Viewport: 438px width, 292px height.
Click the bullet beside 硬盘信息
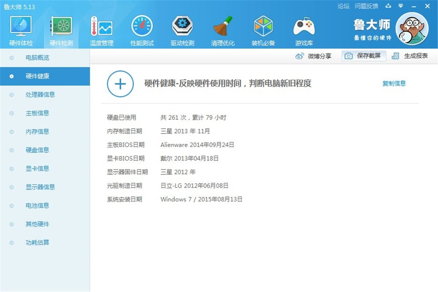coord(12,150)
